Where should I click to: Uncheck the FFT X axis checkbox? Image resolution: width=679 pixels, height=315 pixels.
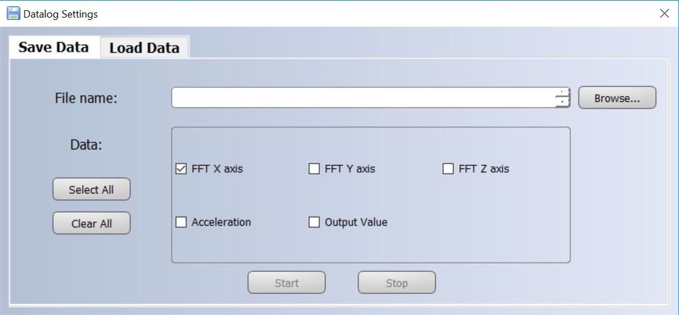tap(181, 169)
